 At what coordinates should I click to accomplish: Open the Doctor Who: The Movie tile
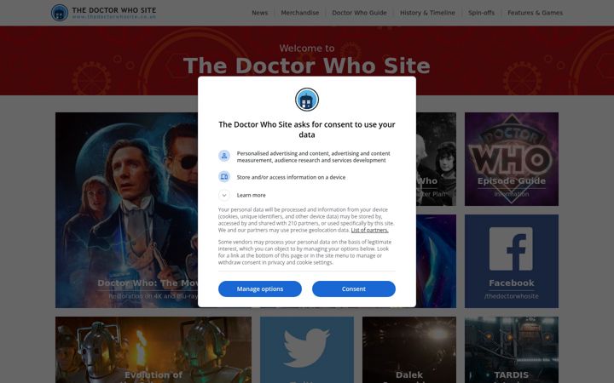pyautogui.click(x=126, y=210)
